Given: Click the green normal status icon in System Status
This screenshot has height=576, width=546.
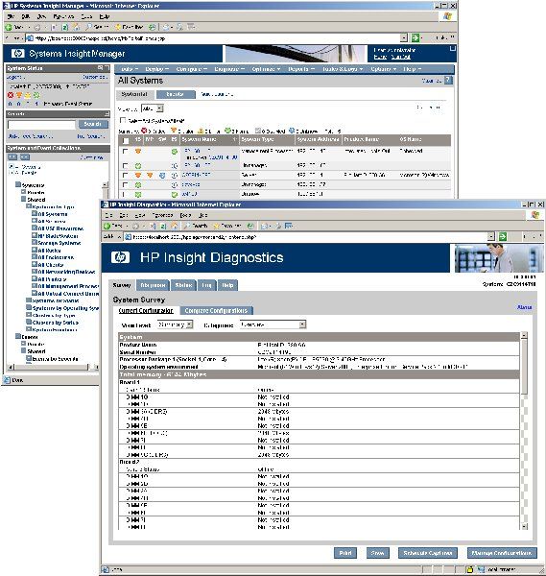Looking at the screenshot, I should coord(36,95).
